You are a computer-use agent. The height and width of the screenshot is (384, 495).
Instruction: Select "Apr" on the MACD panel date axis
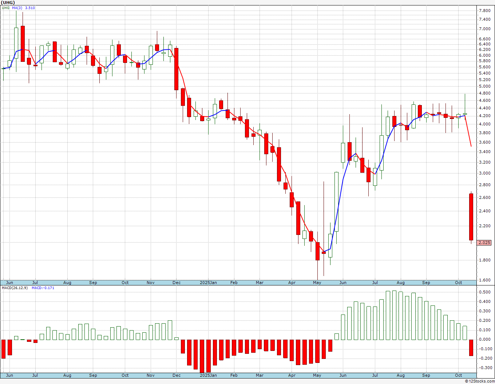tap(292, 375)
